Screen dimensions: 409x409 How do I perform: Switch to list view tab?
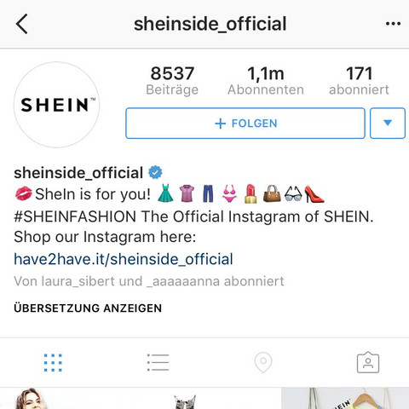[x=158, y=362]
